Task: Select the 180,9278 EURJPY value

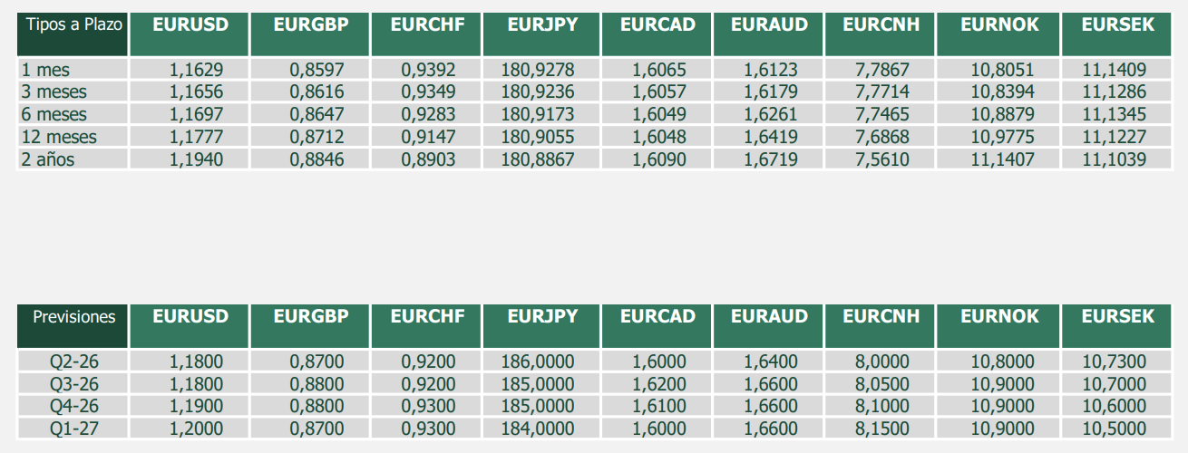Action: click(x=538, y=70)
